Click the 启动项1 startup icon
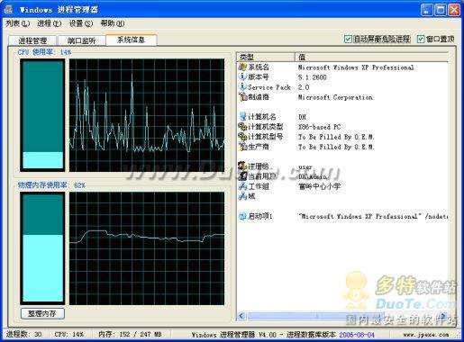Screen dimensions: 464x342 pos(242,216)
